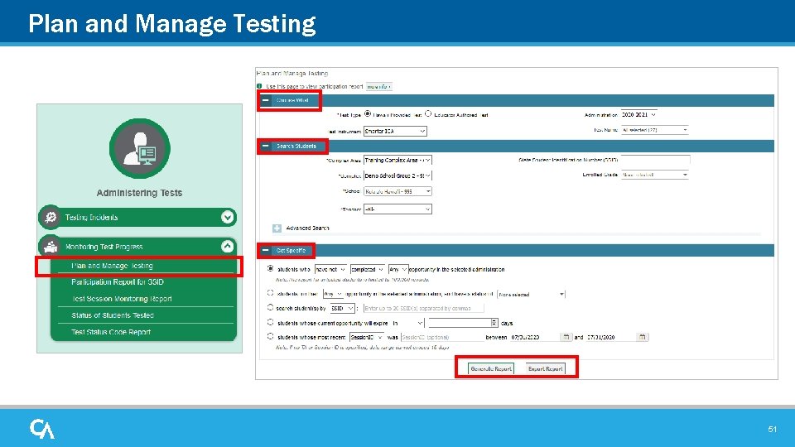Click the 'Enter up to 20 SSIDs' field
The image size is (795, 447).
pyautogui.click(x=424, y=308)
